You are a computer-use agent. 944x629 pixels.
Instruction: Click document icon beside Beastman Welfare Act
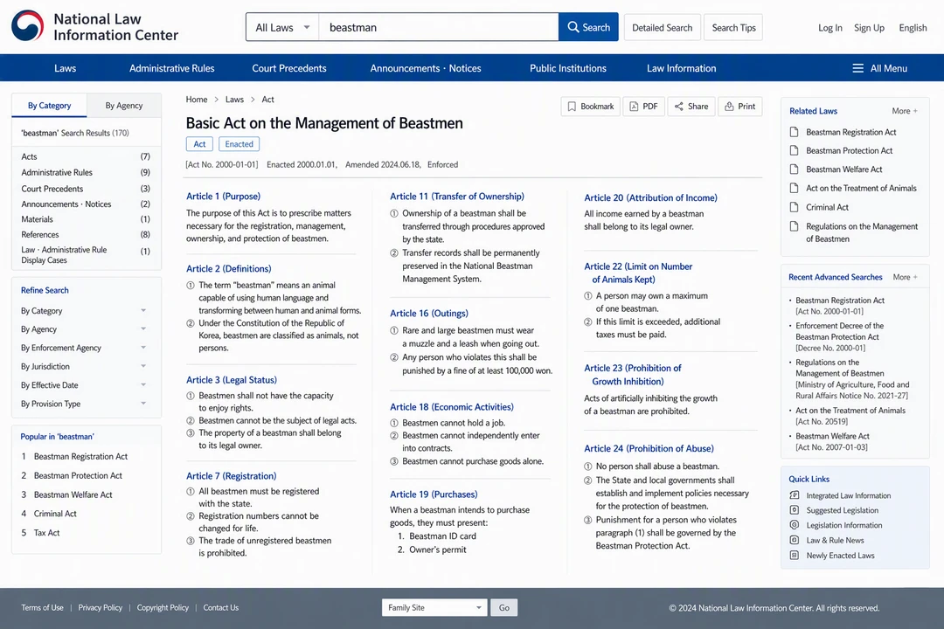[x=794, y=169]
